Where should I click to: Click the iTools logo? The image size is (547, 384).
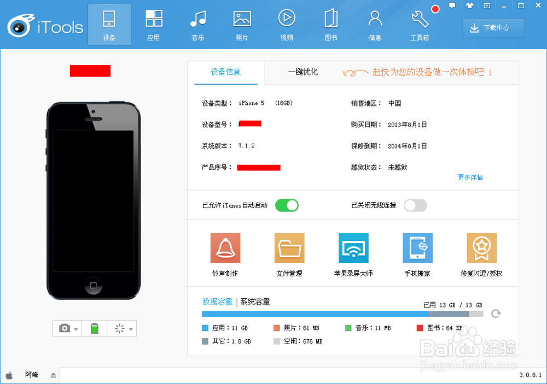(x=45, y=26)
